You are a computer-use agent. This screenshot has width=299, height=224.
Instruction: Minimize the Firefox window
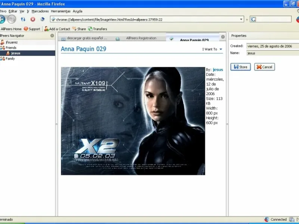(x=286, y=4)
